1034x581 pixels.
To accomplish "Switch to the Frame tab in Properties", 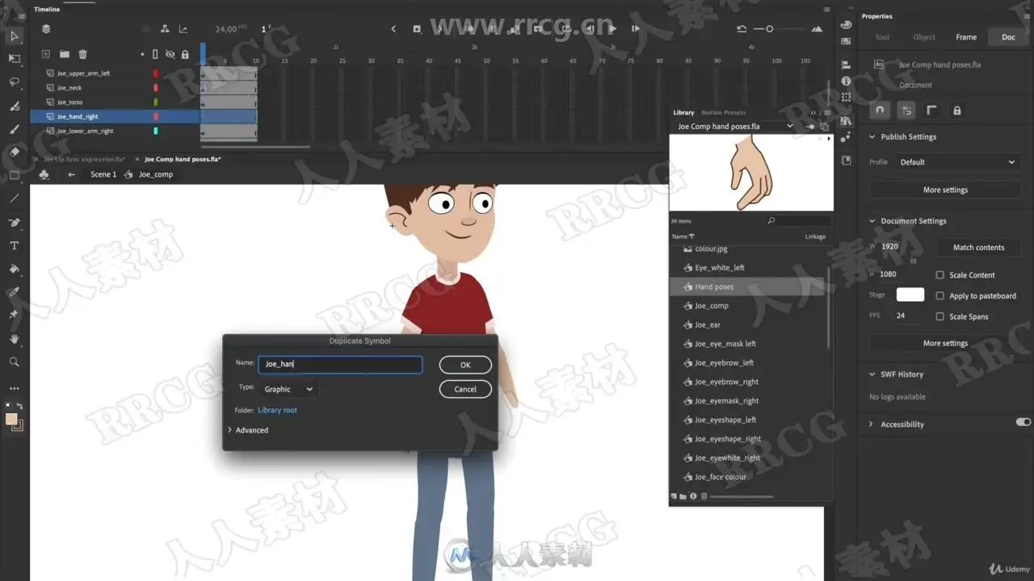I will (966, 37).
